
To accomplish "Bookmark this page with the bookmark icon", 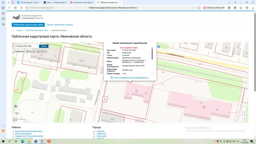I will point(199,8).
